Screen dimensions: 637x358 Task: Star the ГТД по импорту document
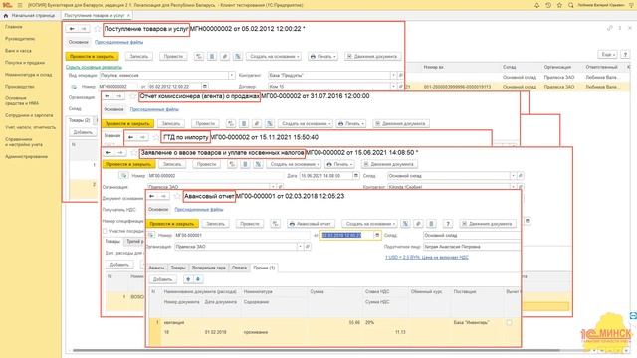point(156,137)
